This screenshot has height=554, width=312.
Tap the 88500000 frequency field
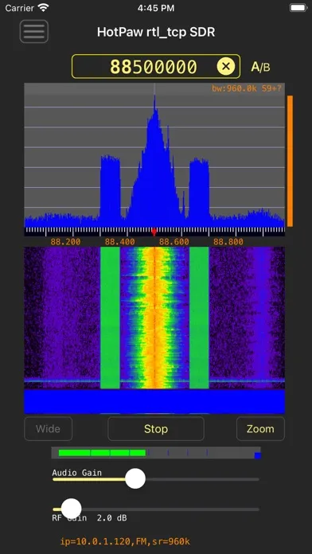(x=156, y=66)
